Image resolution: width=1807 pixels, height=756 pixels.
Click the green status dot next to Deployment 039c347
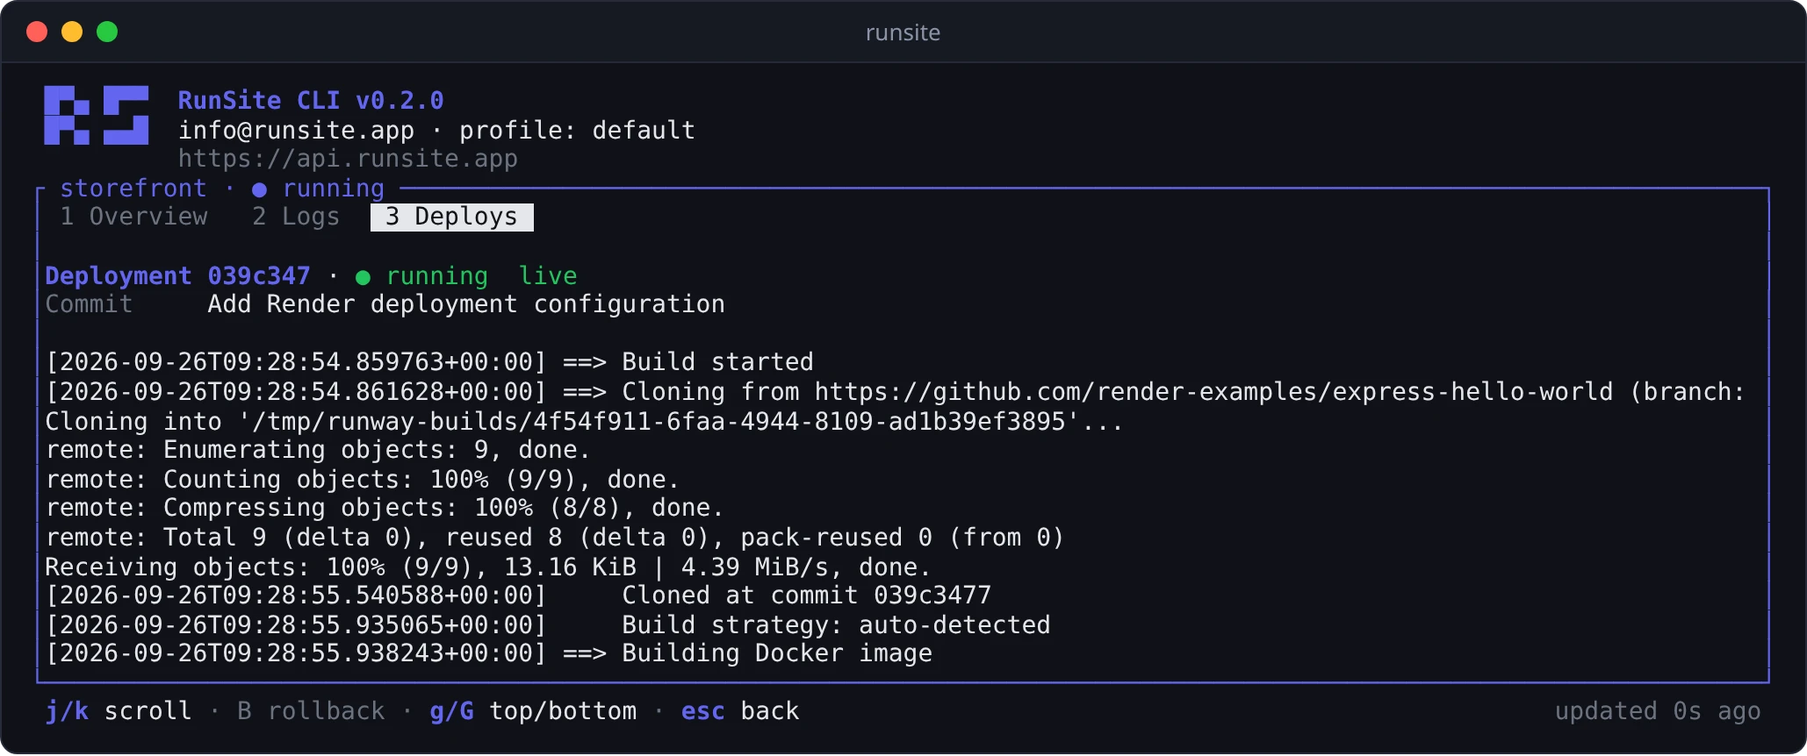coord(363,277)
